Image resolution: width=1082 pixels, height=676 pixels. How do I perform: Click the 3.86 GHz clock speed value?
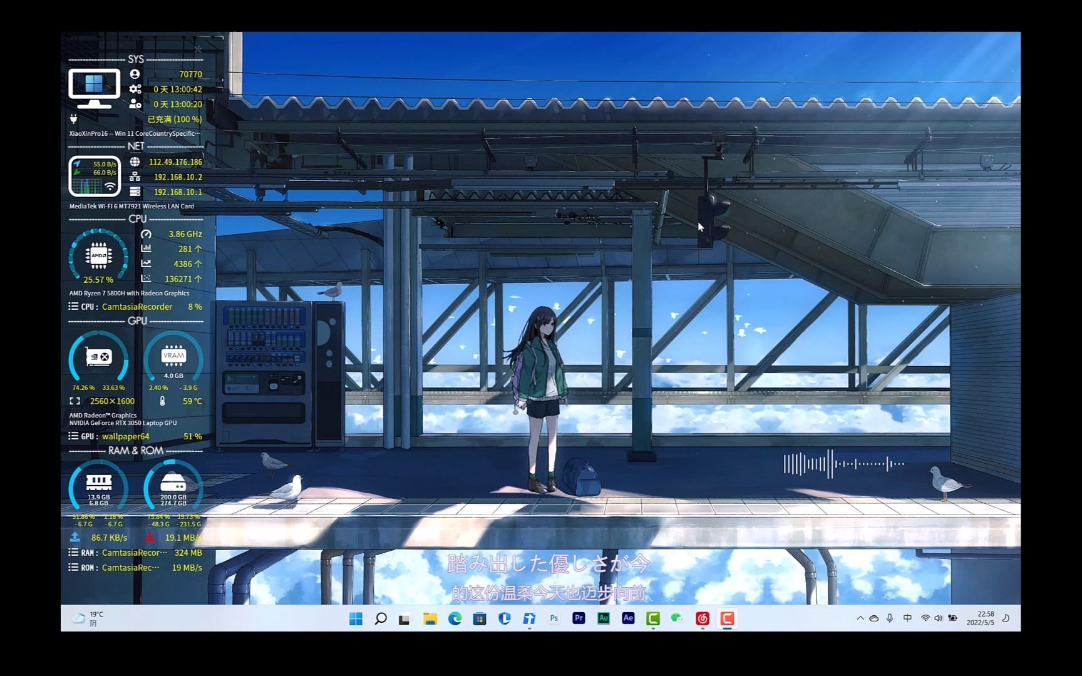[185, 234]
